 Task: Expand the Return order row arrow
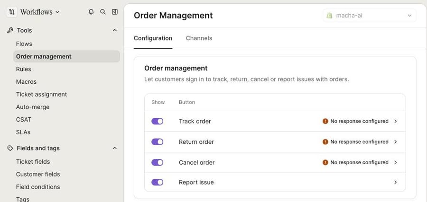tap(395, 142)
